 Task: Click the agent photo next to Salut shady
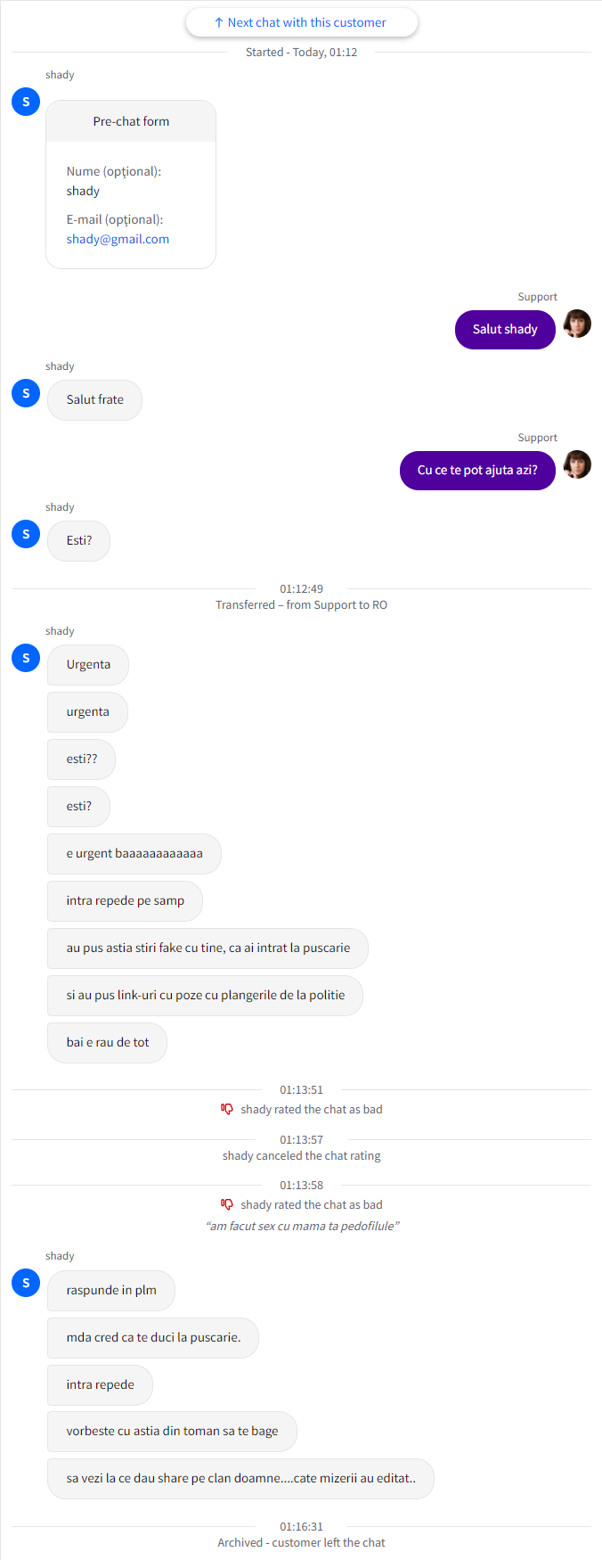577,324
